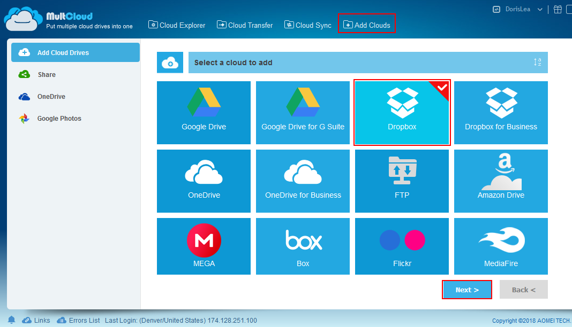Pick the Amazon Drive tile

coord(501,181)
